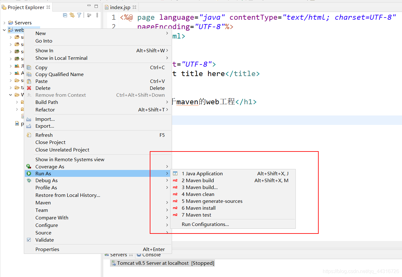Click the Import icon in the menu
402x277 pixels.
[29, 119]
